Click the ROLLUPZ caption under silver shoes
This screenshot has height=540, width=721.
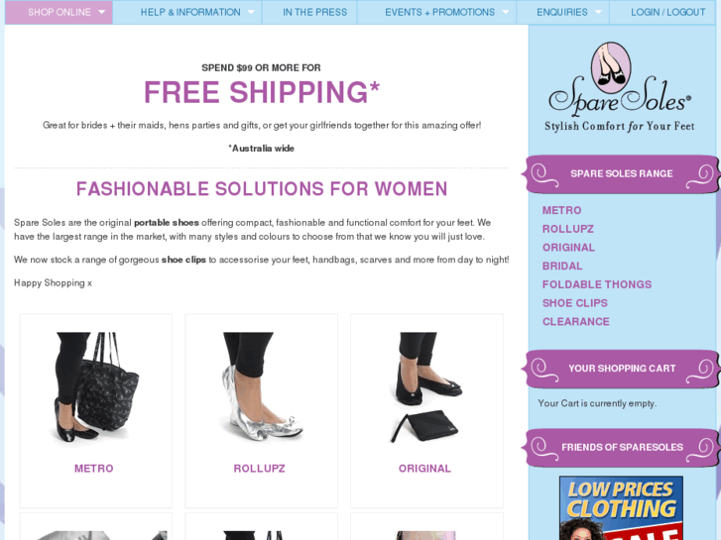[259, 469]
